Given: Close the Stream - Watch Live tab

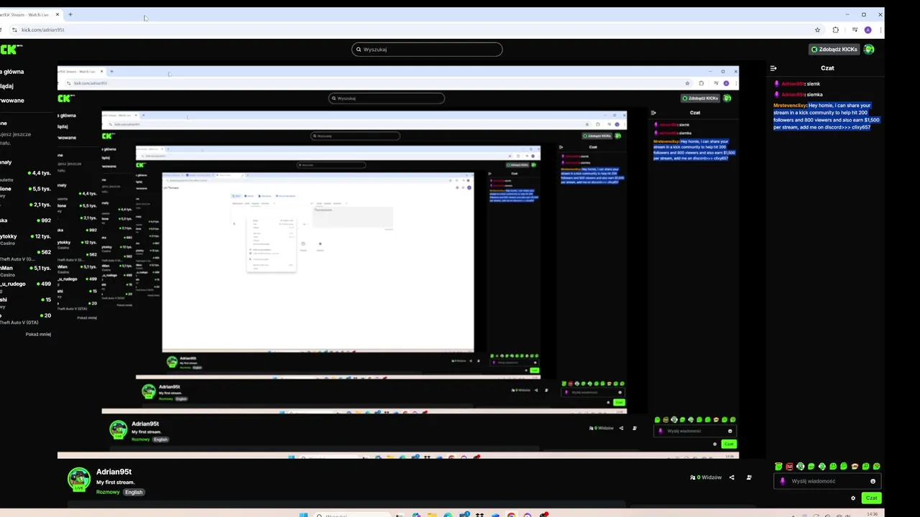Looking at the screenshot, I should point(57,14).
